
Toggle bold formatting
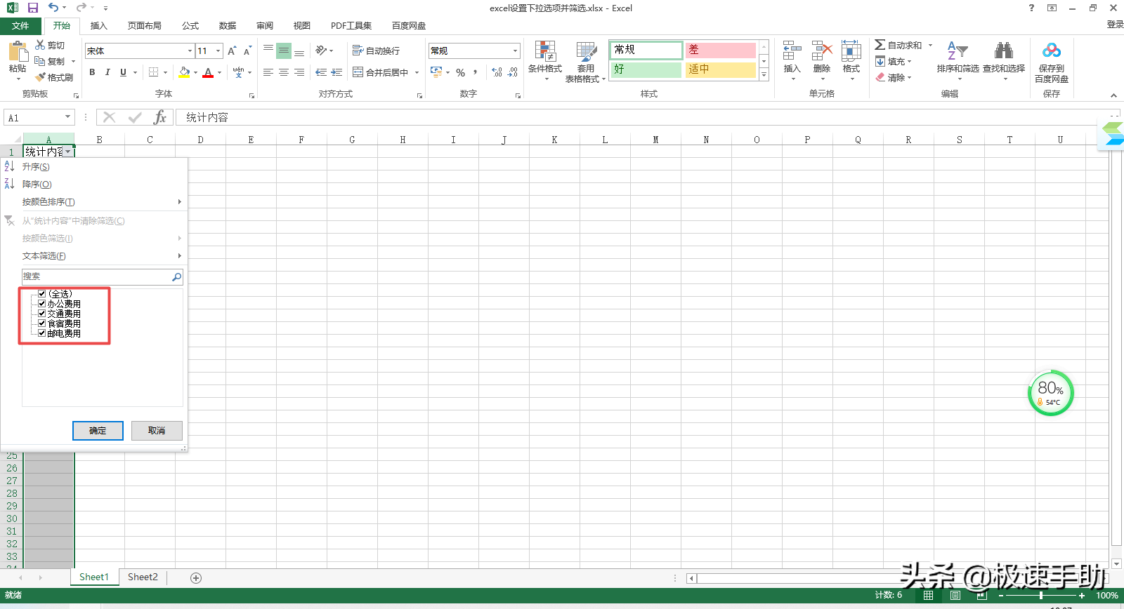[92, 72]
